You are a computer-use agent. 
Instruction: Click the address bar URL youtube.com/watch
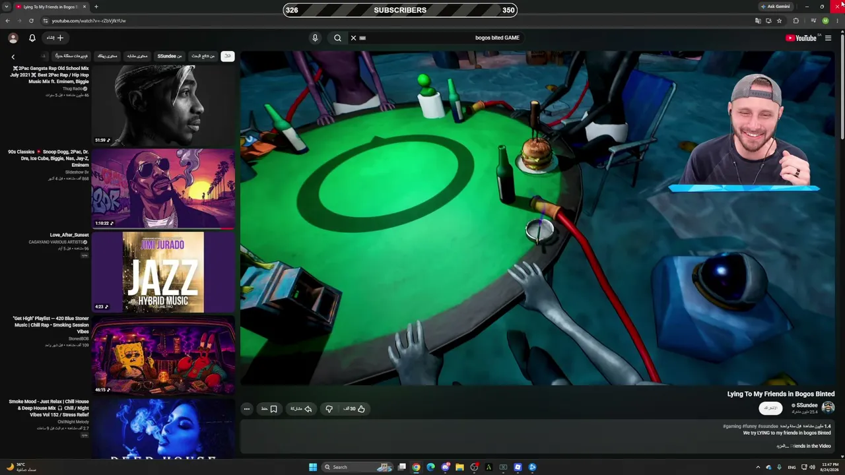tap(88, 20)
